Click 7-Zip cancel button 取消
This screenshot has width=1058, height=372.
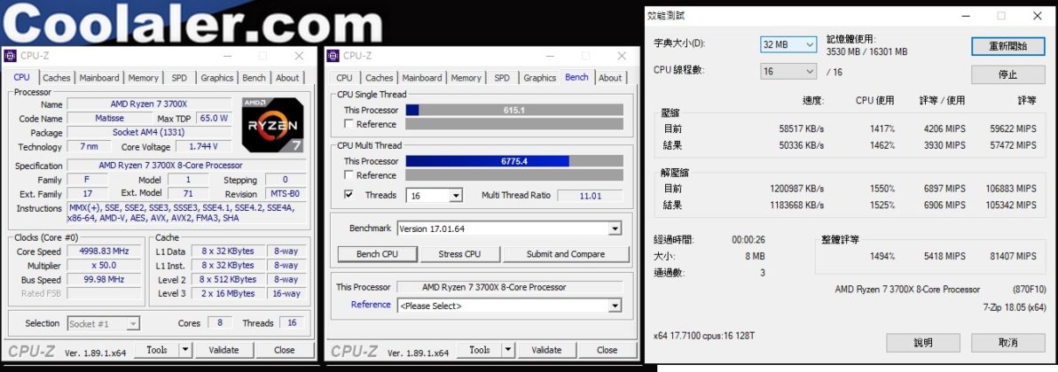(1008, 343)
